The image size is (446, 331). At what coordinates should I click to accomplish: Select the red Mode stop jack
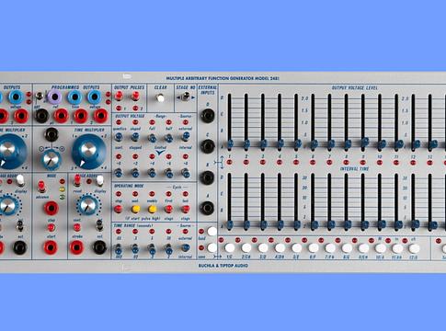51,208
